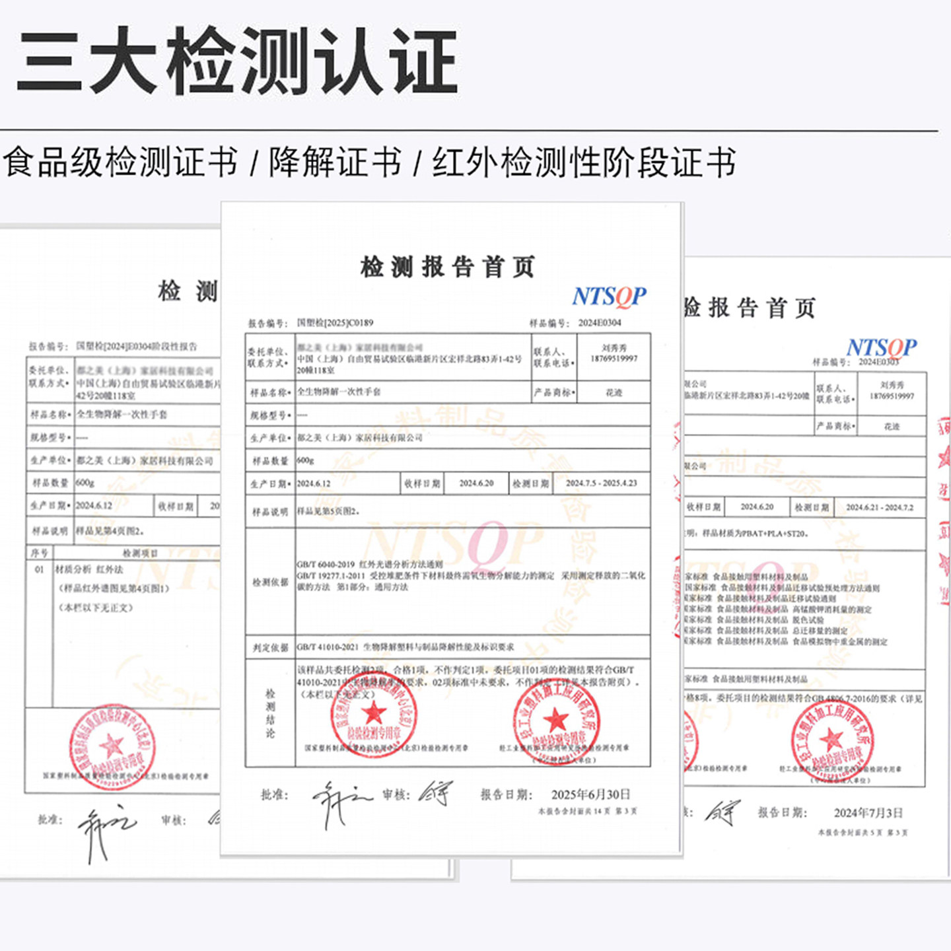Click contact name 刘秀秀 on center report
The width and height of the screenshot is (951, 951).
[x=614, y=347]
